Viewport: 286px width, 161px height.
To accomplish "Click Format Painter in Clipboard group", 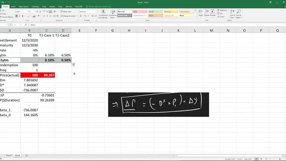I will [x=7, y=17].
